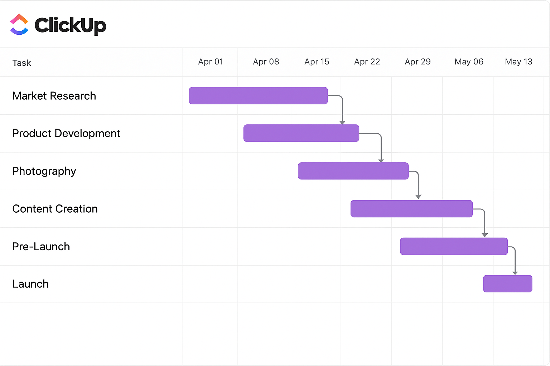The height and width of the screenshot is (366, 550).
Task: Select the May 06 date header
Action: coord(469,62)
